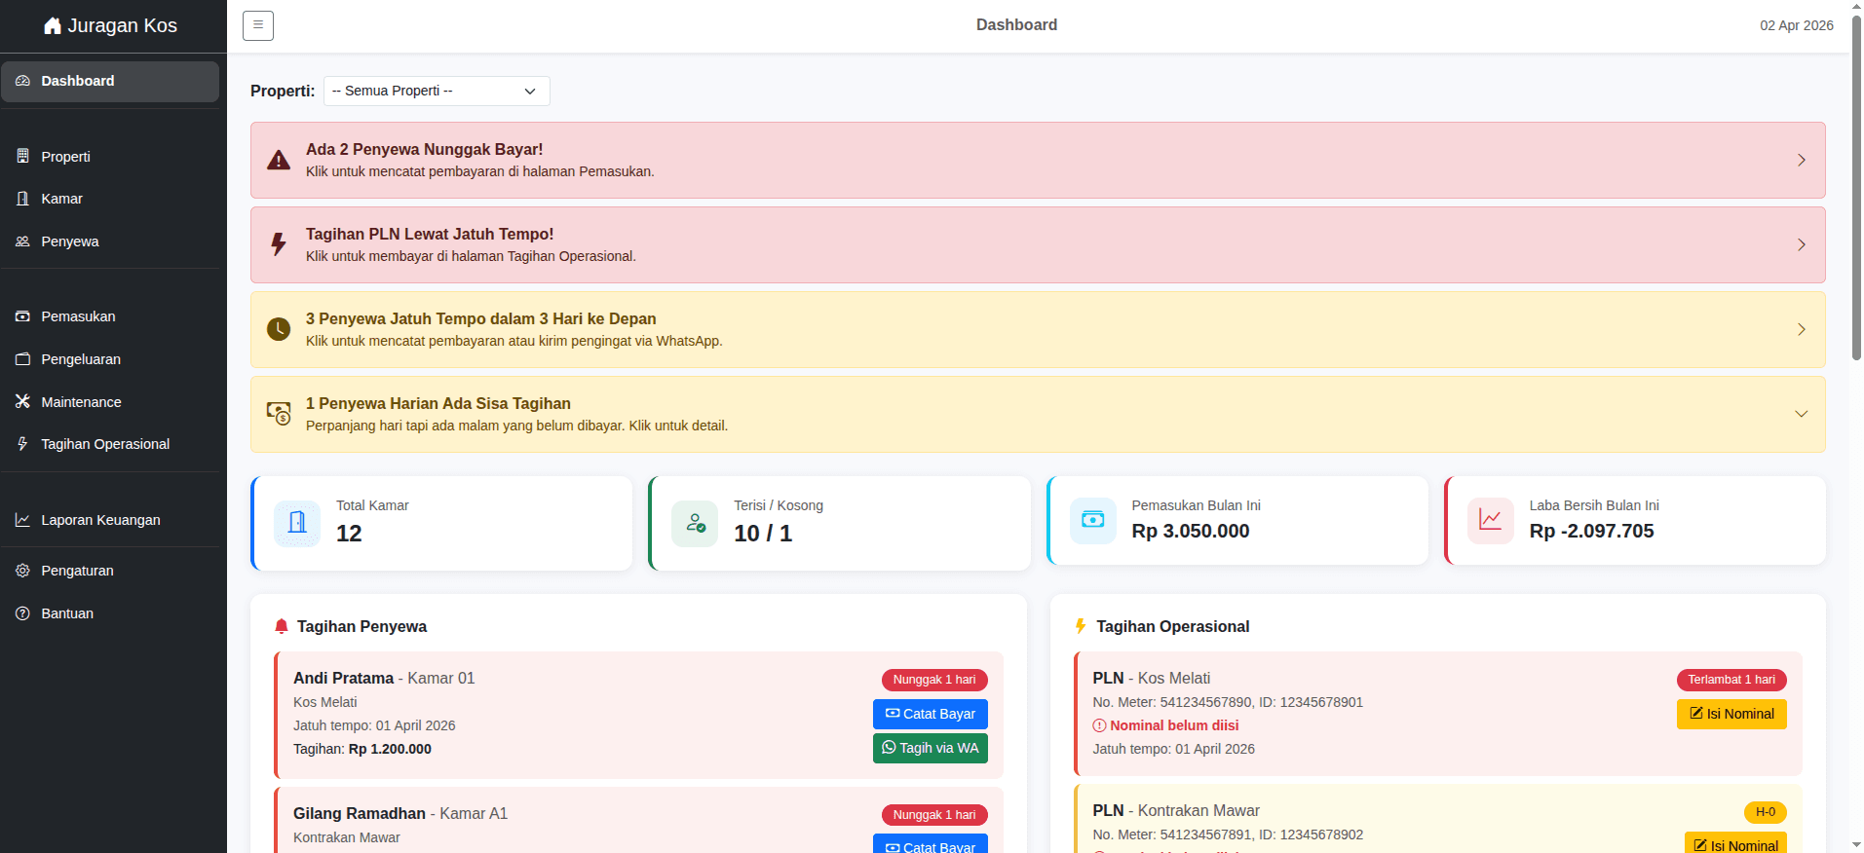Click the red alert icon beside Nominal belum diisi
Image resolution: width=1864 pixels, height=853 pixels.
click(1099, 725)
